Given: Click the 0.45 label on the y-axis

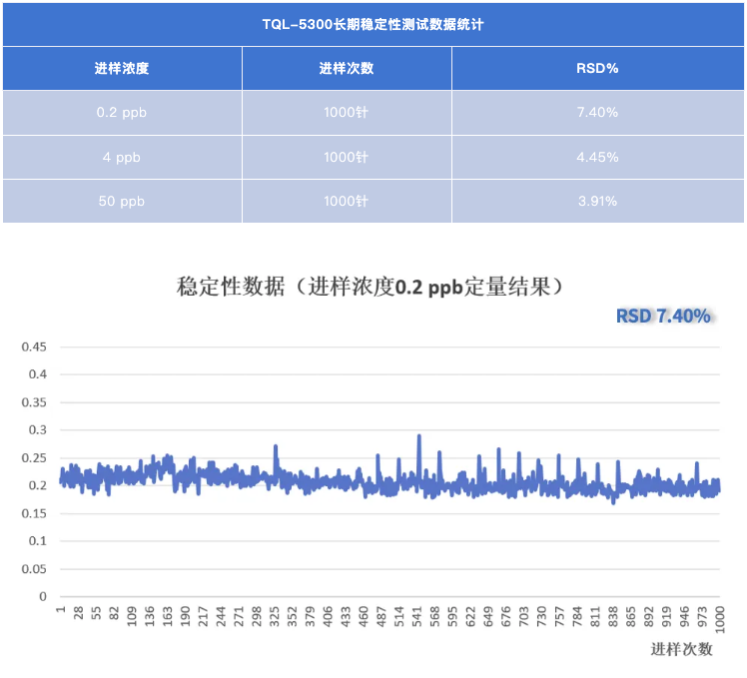Looking at the screenshot, I should [35, 347].
